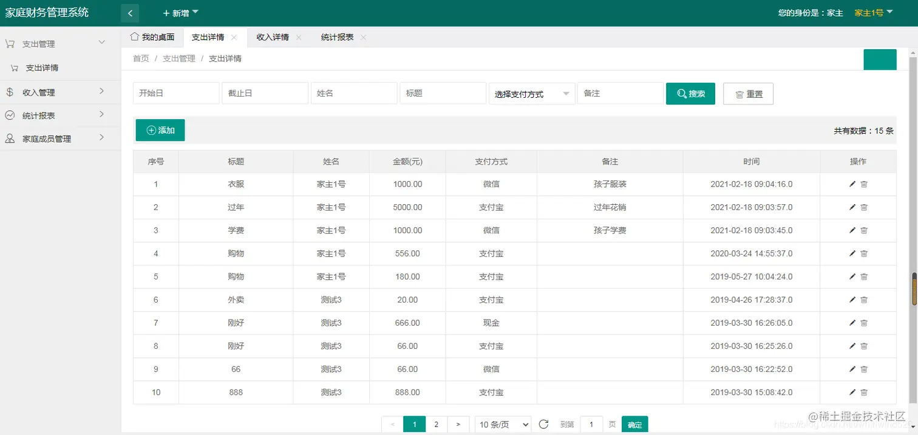918x435 pixels.
Task: Focus the 开始日 date field
Action: coord(176,94)
